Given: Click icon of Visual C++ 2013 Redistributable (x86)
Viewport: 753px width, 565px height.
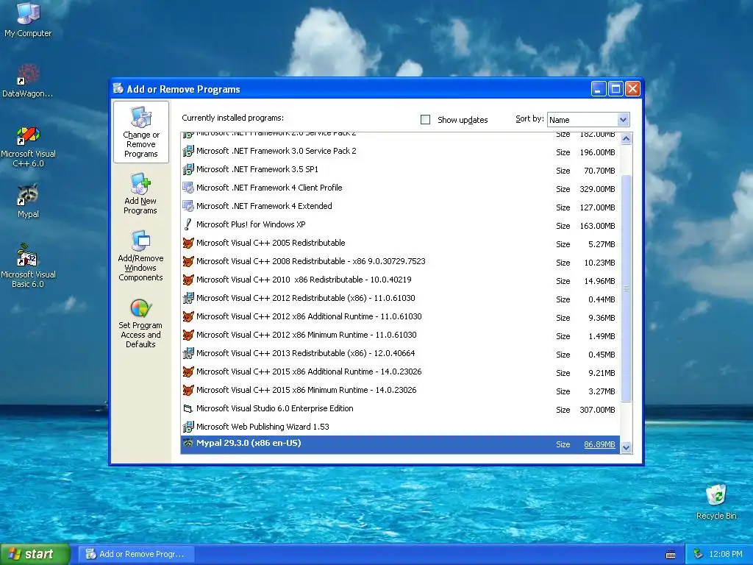Looking at the screenshot, I should 188,354.
